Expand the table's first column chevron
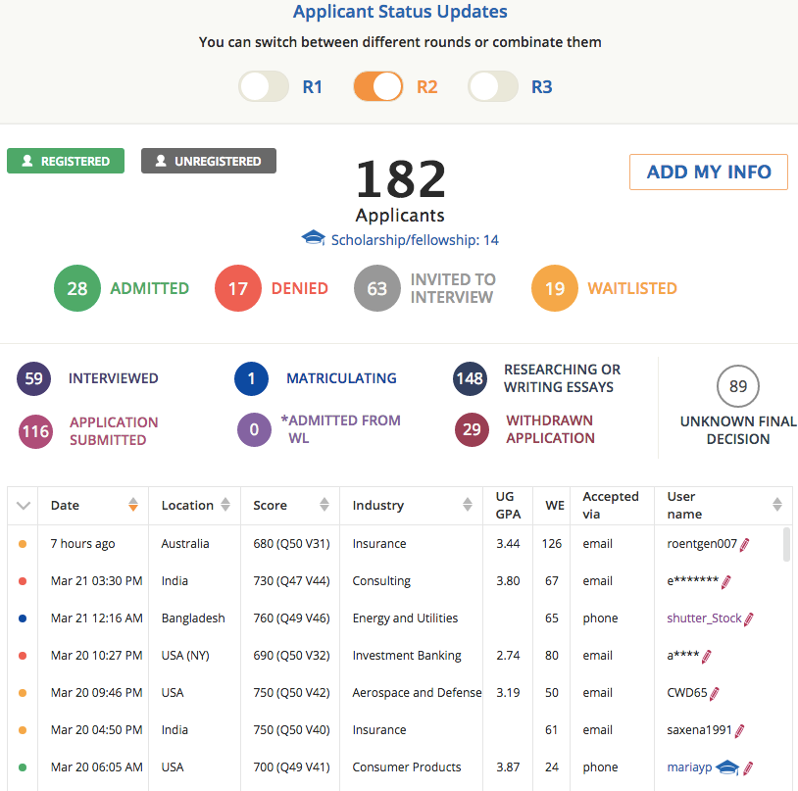Viewport: 798px width, 791px height. pos(24,506)
